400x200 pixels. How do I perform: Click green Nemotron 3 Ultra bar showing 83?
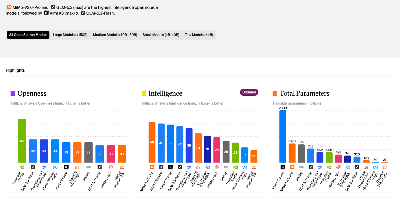click(22, 141)
